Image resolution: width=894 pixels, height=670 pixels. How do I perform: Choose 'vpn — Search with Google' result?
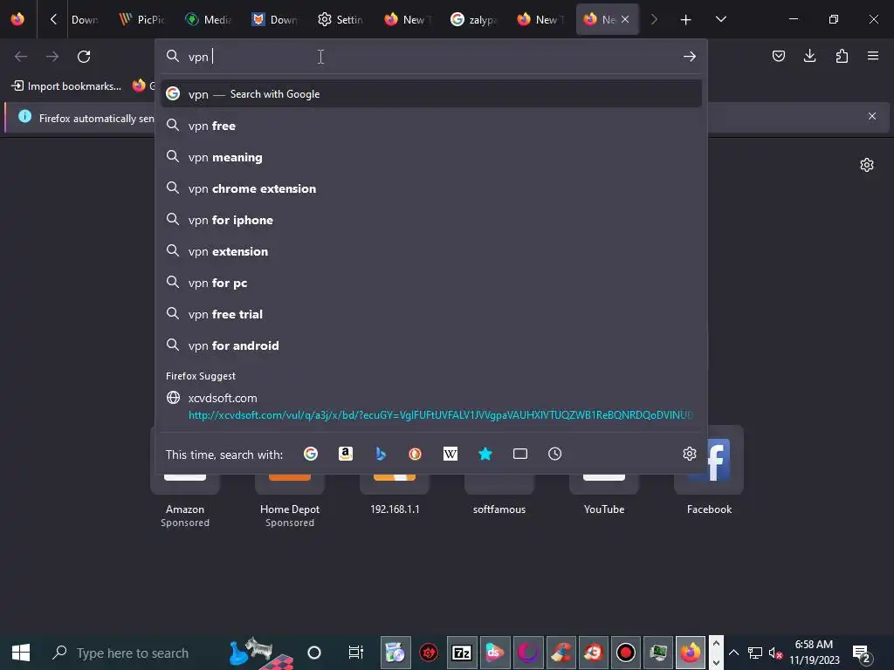click(x=431, y=94)
